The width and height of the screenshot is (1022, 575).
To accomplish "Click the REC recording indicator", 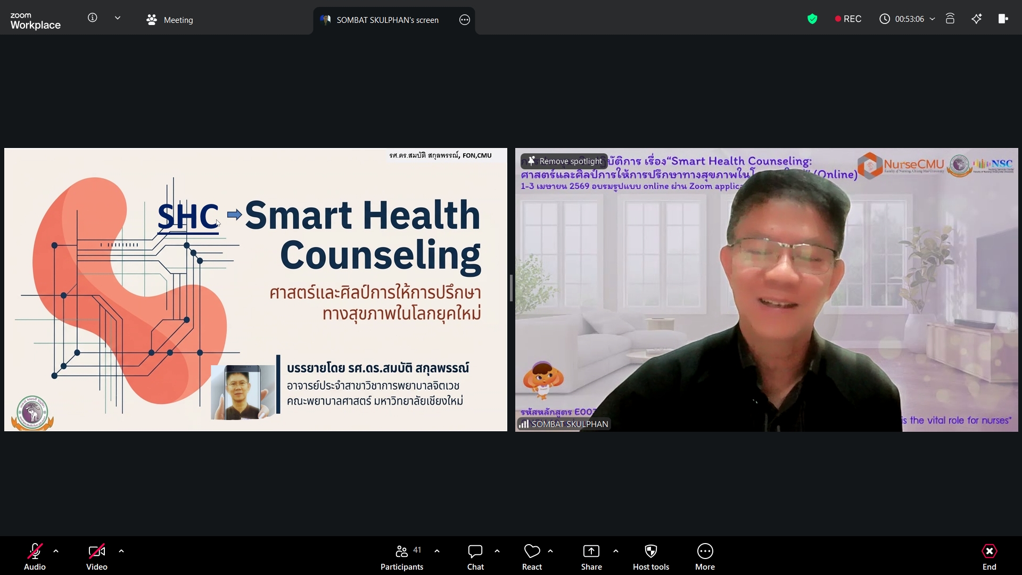I will (x=848, y=19).
